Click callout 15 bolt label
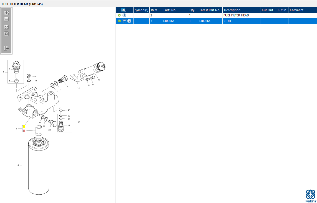Viewport: 317px width, 203px height. (x=93, y=85)
